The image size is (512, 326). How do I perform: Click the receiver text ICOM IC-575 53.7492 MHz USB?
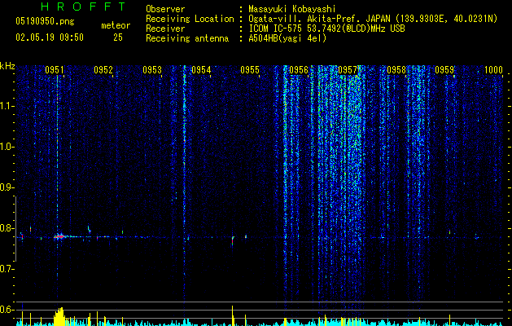click(x=326, y=29)
